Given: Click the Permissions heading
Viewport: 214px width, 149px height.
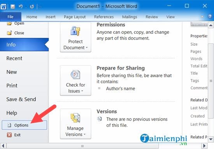Looking at the screenshot, I should (111, 25).
